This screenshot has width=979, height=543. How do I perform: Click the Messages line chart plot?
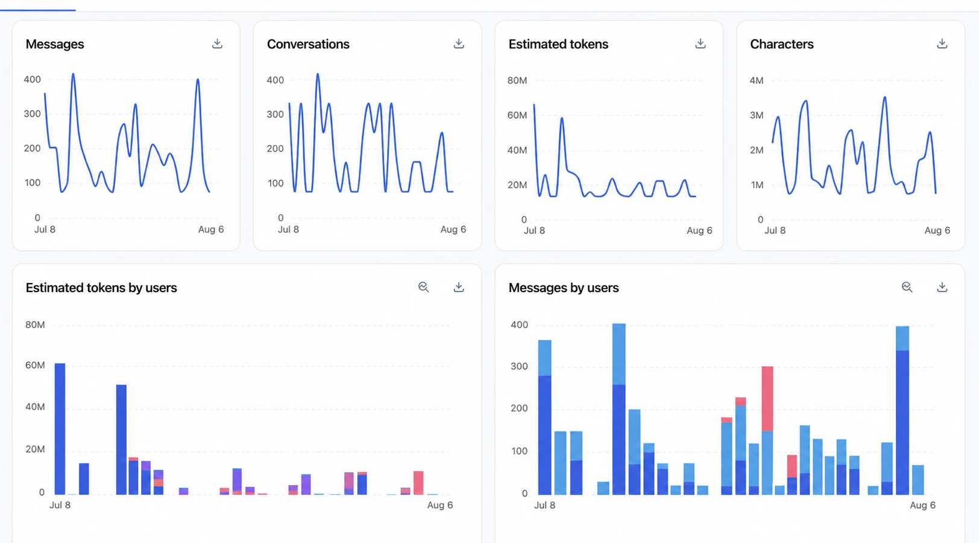[127, 133]
